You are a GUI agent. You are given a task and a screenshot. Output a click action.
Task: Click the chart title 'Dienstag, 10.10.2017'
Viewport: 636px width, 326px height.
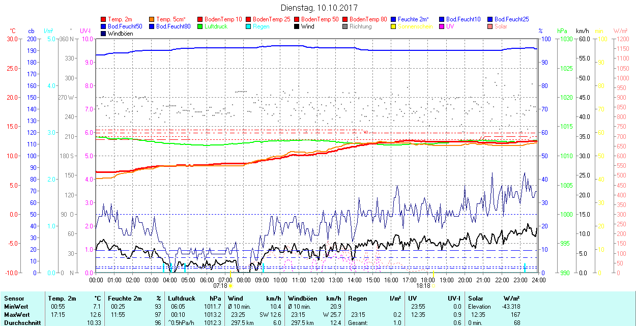(x=319, y=8)
